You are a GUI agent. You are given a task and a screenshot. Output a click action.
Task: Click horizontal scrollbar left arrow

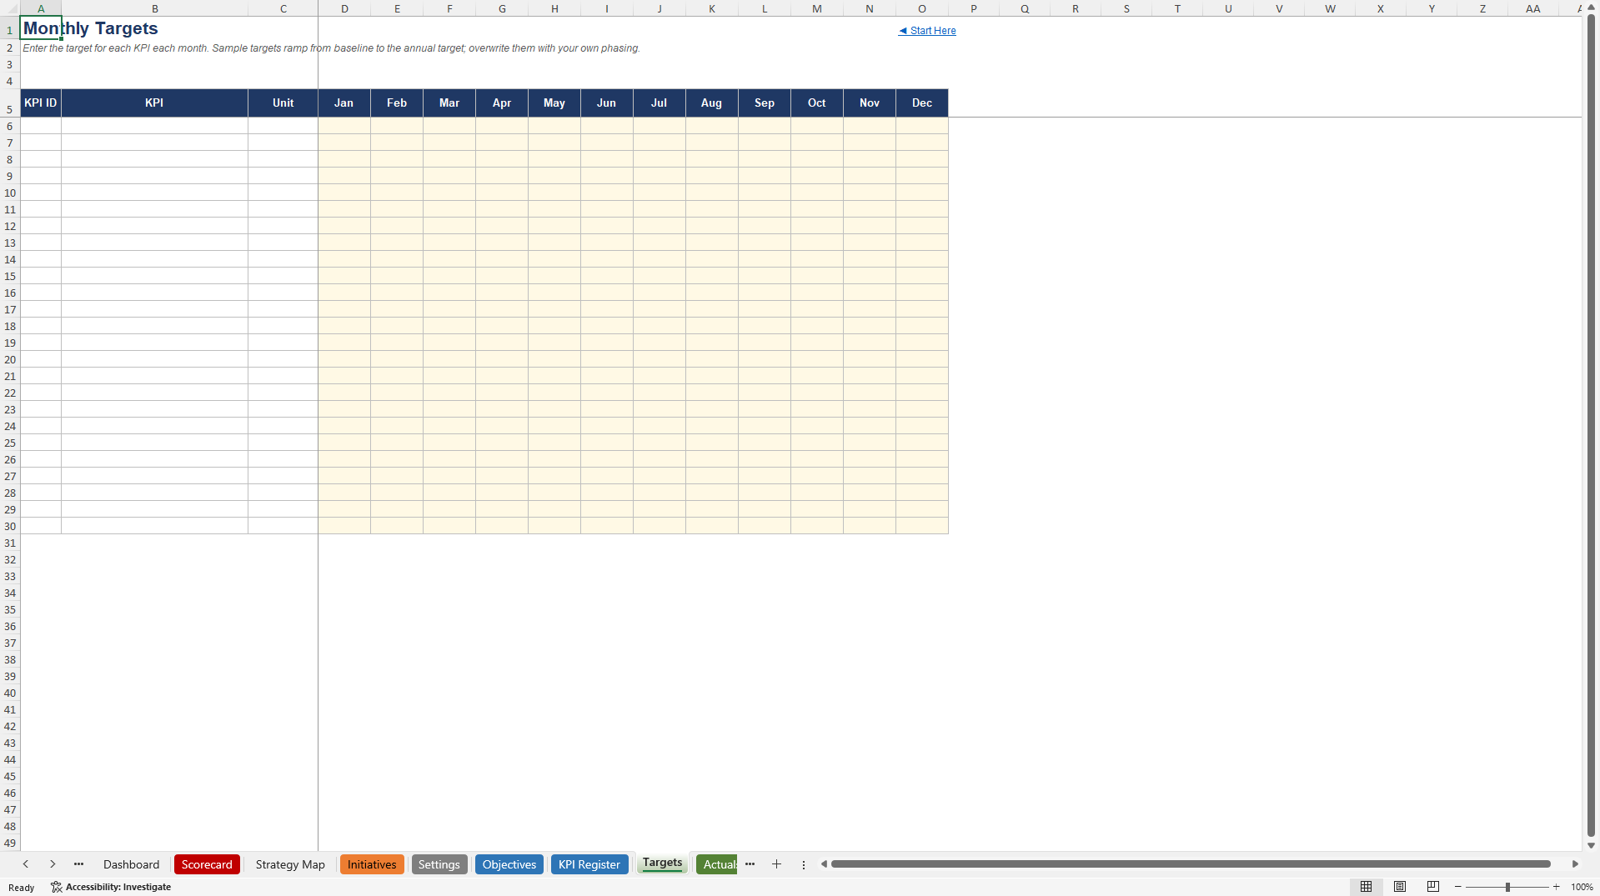824,864
